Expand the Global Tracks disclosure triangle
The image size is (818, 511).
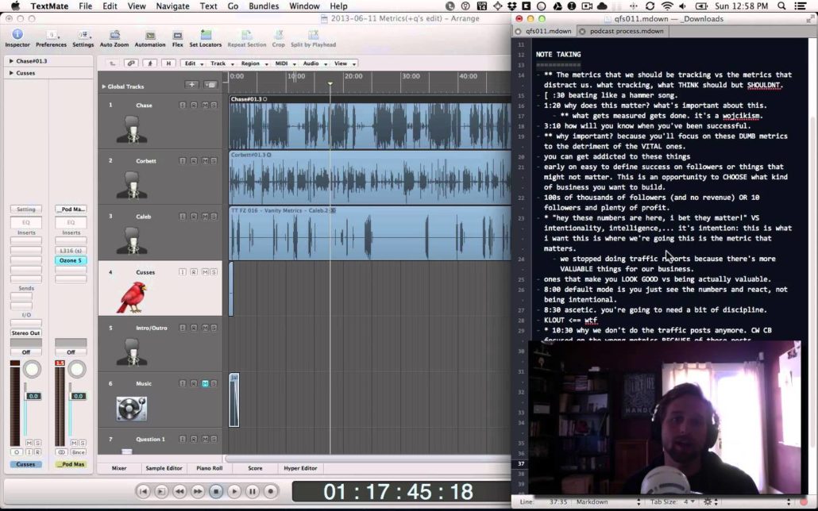(x=103, y=86)
